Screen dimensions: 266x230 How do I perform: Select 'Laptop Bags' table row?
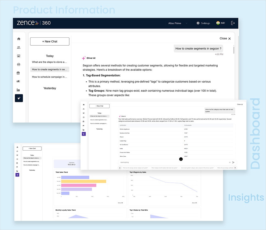tap(176, 141)
